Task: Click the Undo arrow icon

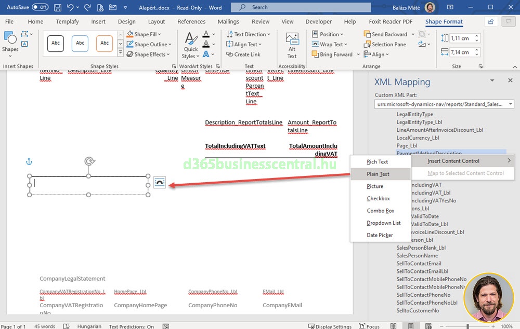Action: point(70,8)
